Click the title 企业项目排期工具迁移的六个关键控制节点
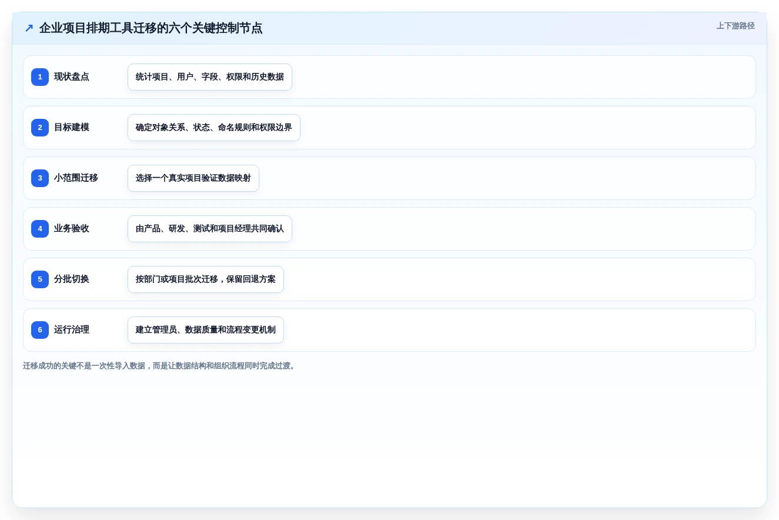Screen dimensions: 779x520 pyautogui.click(x=151, y=28)
